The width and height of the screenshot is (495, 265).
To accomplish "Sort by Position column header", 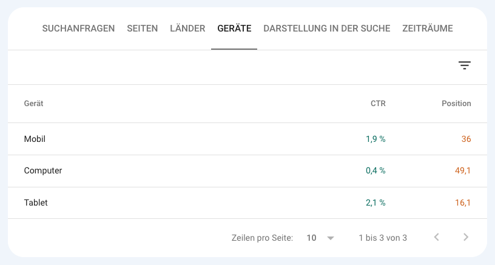I will 456,104.
